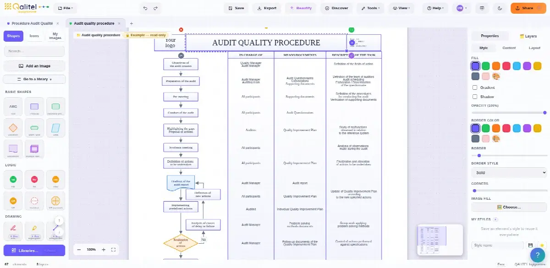Click the fit-to-screen icon near zoom
The image size is (550, 268).
(114, 250)
